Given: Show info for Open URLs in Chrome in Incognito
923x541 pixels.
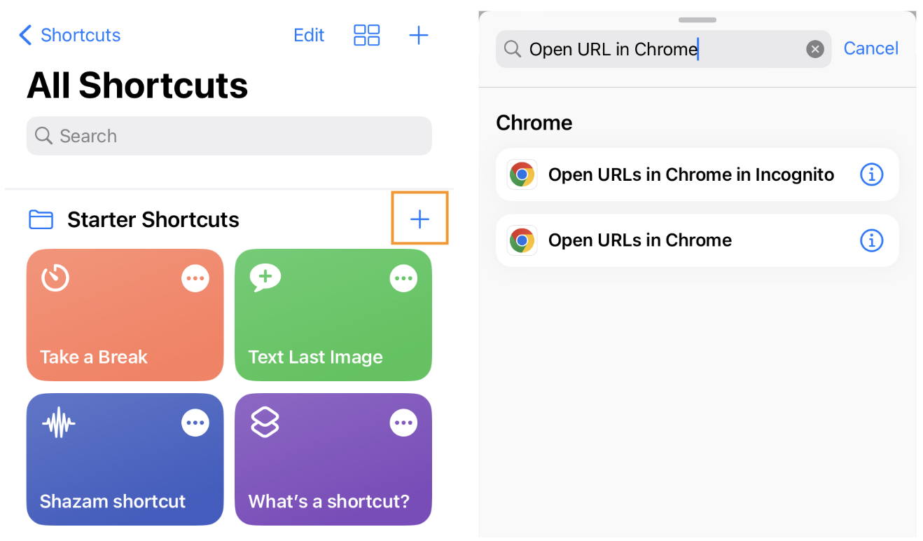Looking at the screenshot, I should pos(871,174).
